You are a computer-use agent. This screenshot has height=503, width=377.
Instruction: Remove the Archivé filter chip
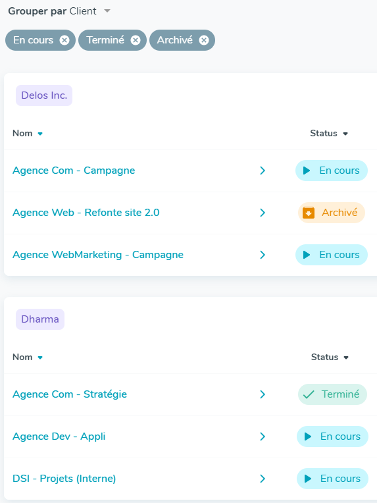pyautogui.click(x=204, y=40)
